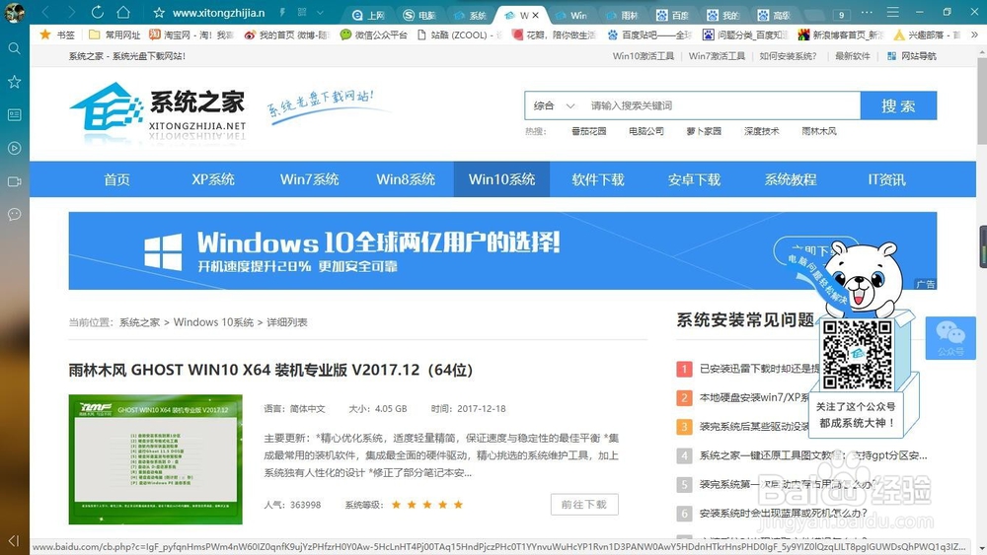Open sidebar chat message icon
Viewport: 987px width, 555px height.
(x=14, y=215)
